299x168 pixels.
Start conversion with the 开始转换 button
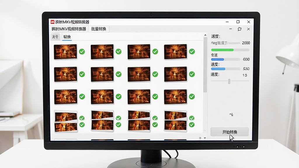[x=230, y=132]
